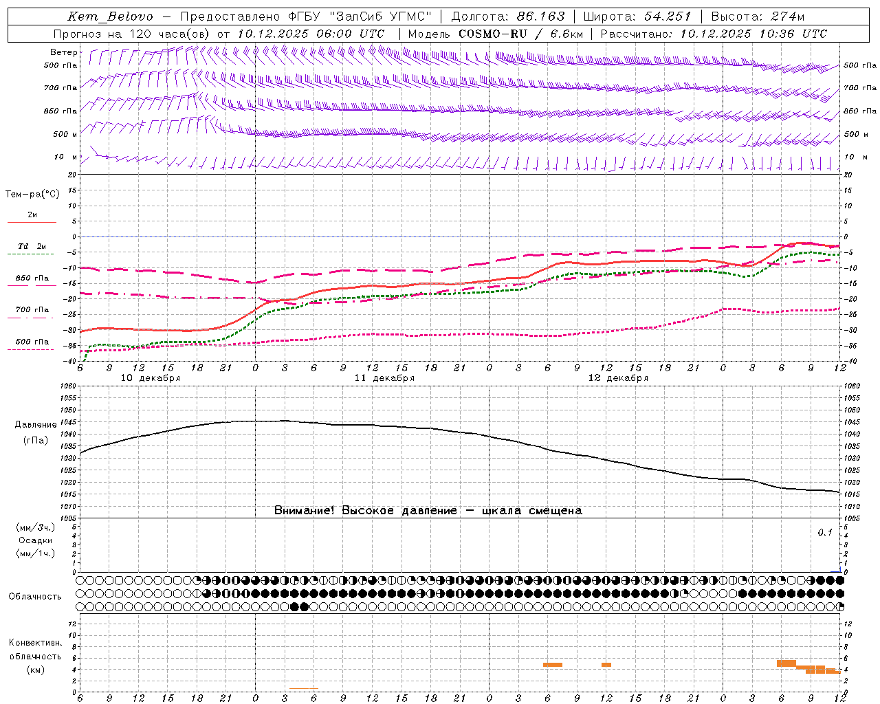Screen dimensions: 880x704
Task: Click the Осадки panel label
Action: 36,541
